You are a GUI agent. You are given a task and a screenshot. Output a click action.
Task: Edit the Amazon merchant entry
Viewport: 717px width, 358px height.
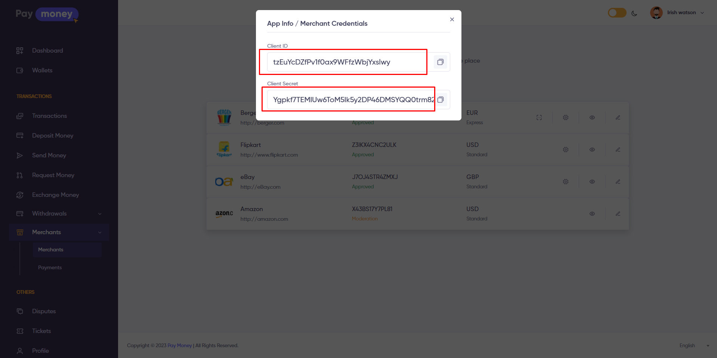point(618,214)
